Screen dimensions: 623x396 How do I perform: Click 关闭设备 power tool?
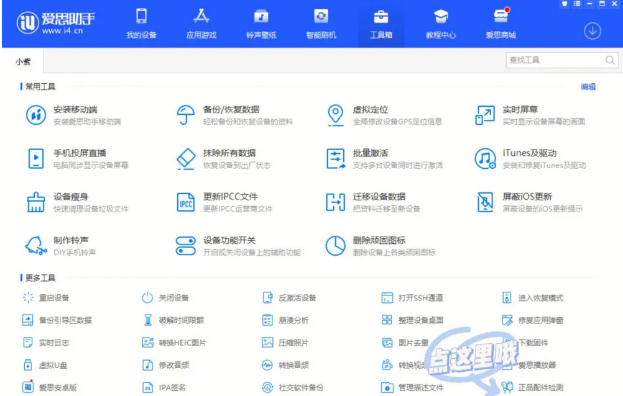click(165, 297)
